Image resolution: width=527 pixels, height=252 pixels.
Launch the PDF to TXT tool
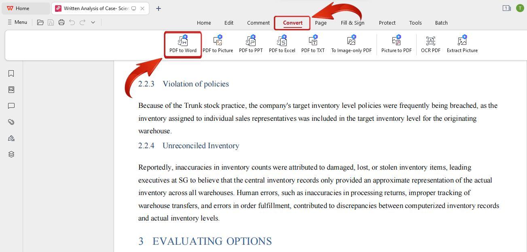click(313, 44)
